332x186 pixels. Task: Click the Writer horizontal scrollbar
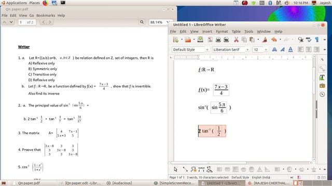pos(241,163)
